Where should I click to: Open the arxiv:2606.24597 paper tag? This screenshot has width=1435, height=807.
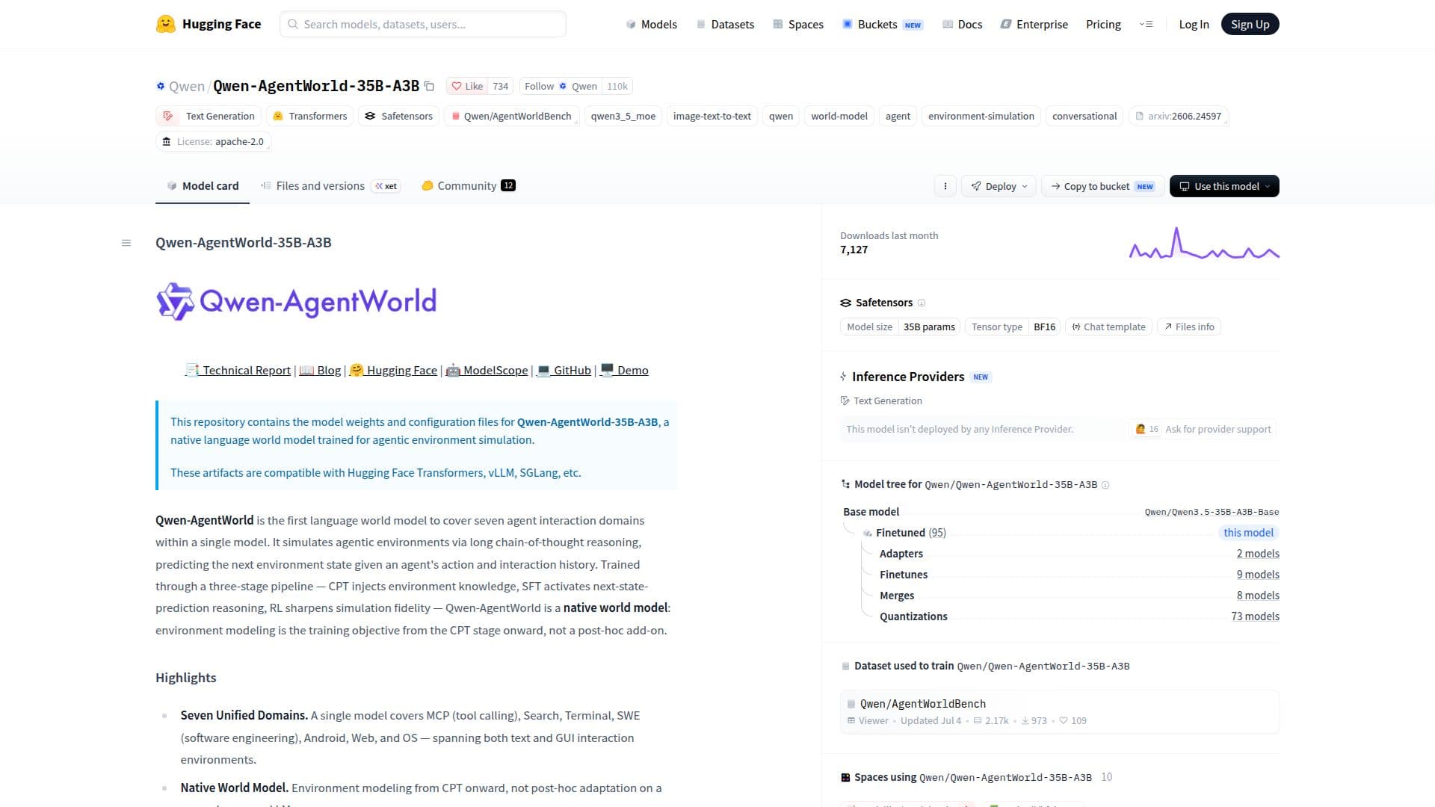coord(1178,116)
